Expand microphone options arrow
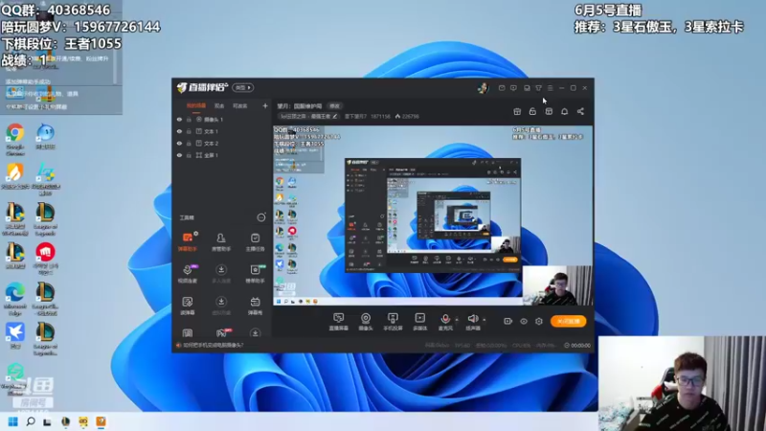Image resolution: width=766 pixels, height=431 pixels. pos(457,320)
